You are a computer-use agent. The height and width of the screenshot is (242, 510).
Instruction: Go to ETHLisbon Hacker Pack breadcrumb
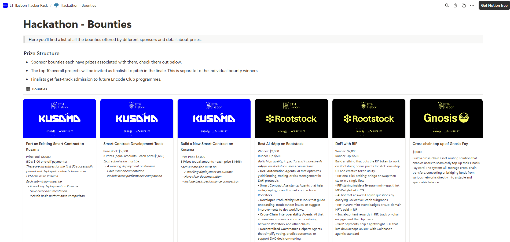pyautogui.click(x=29, y=5)
